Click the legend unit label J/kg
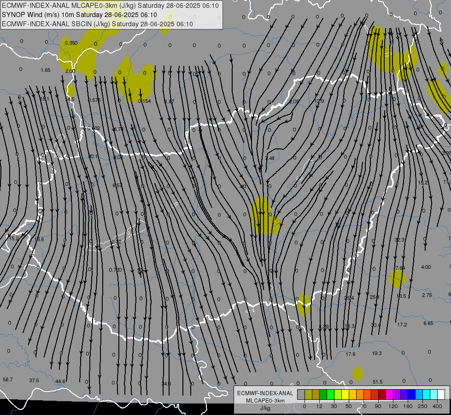 coord(265,408)
